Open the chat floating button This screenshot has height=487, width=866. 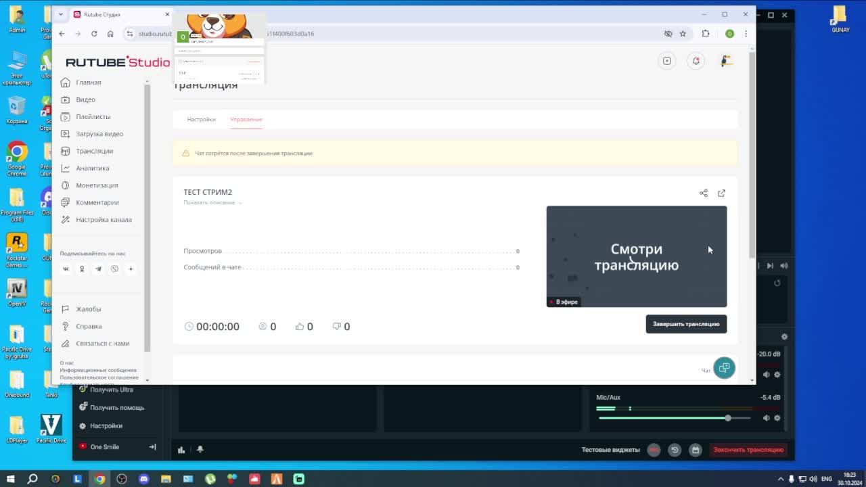724,367
